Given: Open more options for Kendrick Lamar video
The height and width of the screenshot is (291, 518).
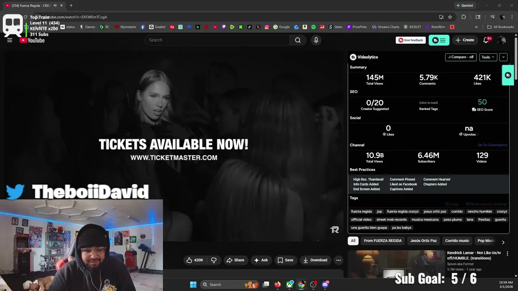Looking at the screenshot, I should tap(507, 253).
